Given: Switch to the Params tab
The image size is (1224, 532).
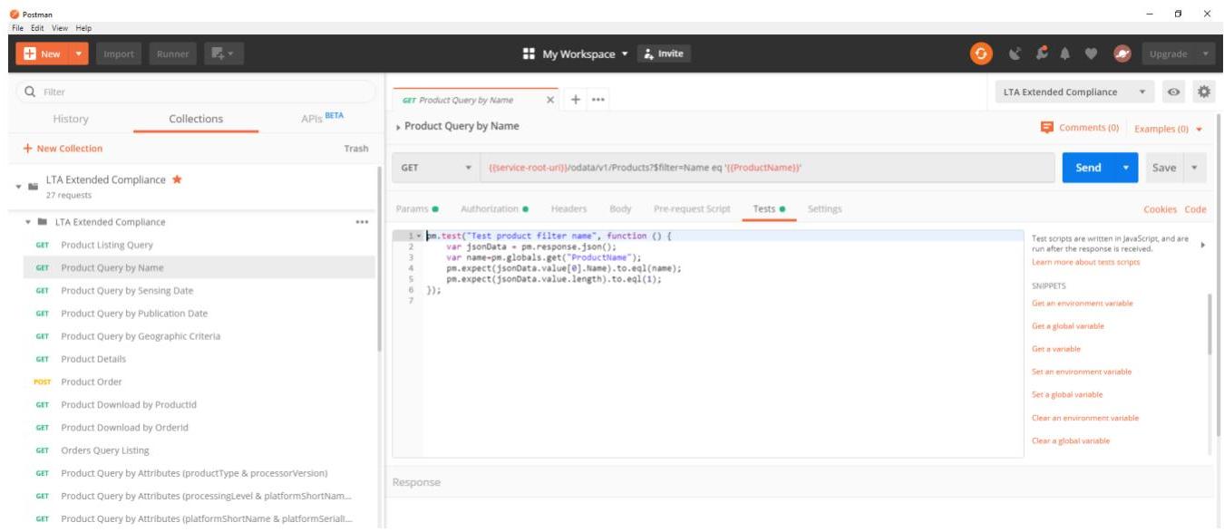Looking at the screenshot, I should tap(417, 209).
